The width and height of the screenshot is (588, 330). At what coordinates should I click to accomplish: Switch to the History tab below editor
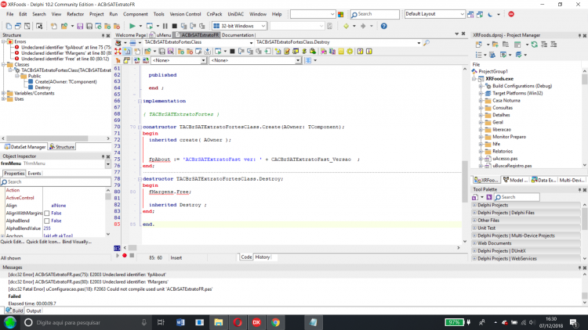[x=262, y=257]
